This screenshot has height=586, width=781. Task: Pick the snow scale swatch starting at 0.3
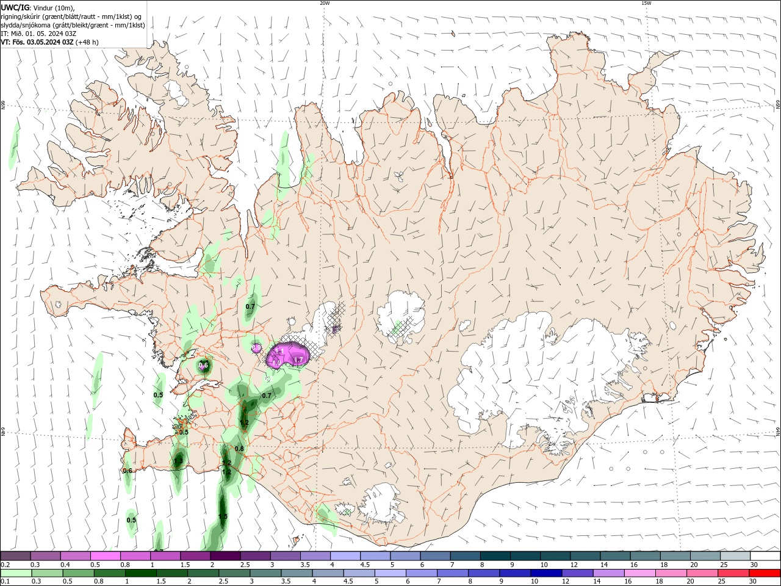45,555
